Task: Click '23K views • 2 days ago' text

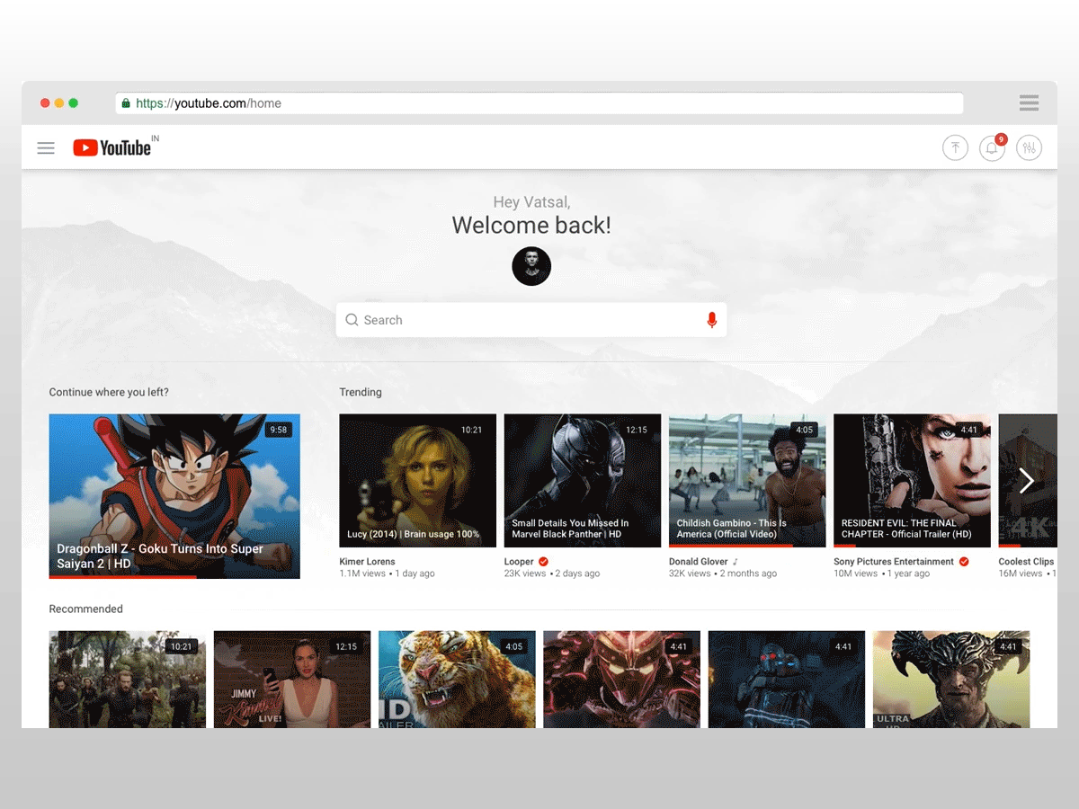Action: click(552, 573)
